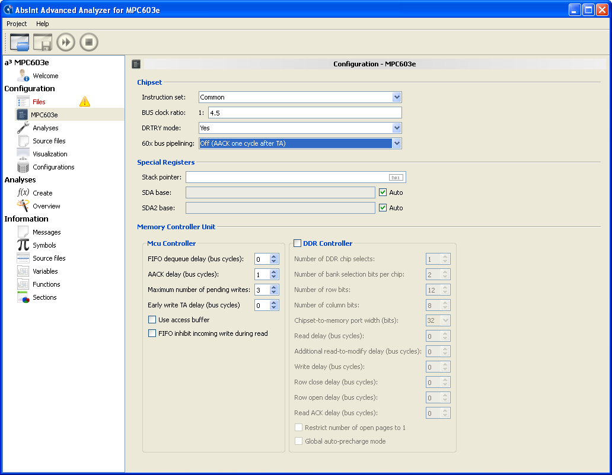
Task: Enable FIFO inhibit incoming write during read
Action: (152, 333)
